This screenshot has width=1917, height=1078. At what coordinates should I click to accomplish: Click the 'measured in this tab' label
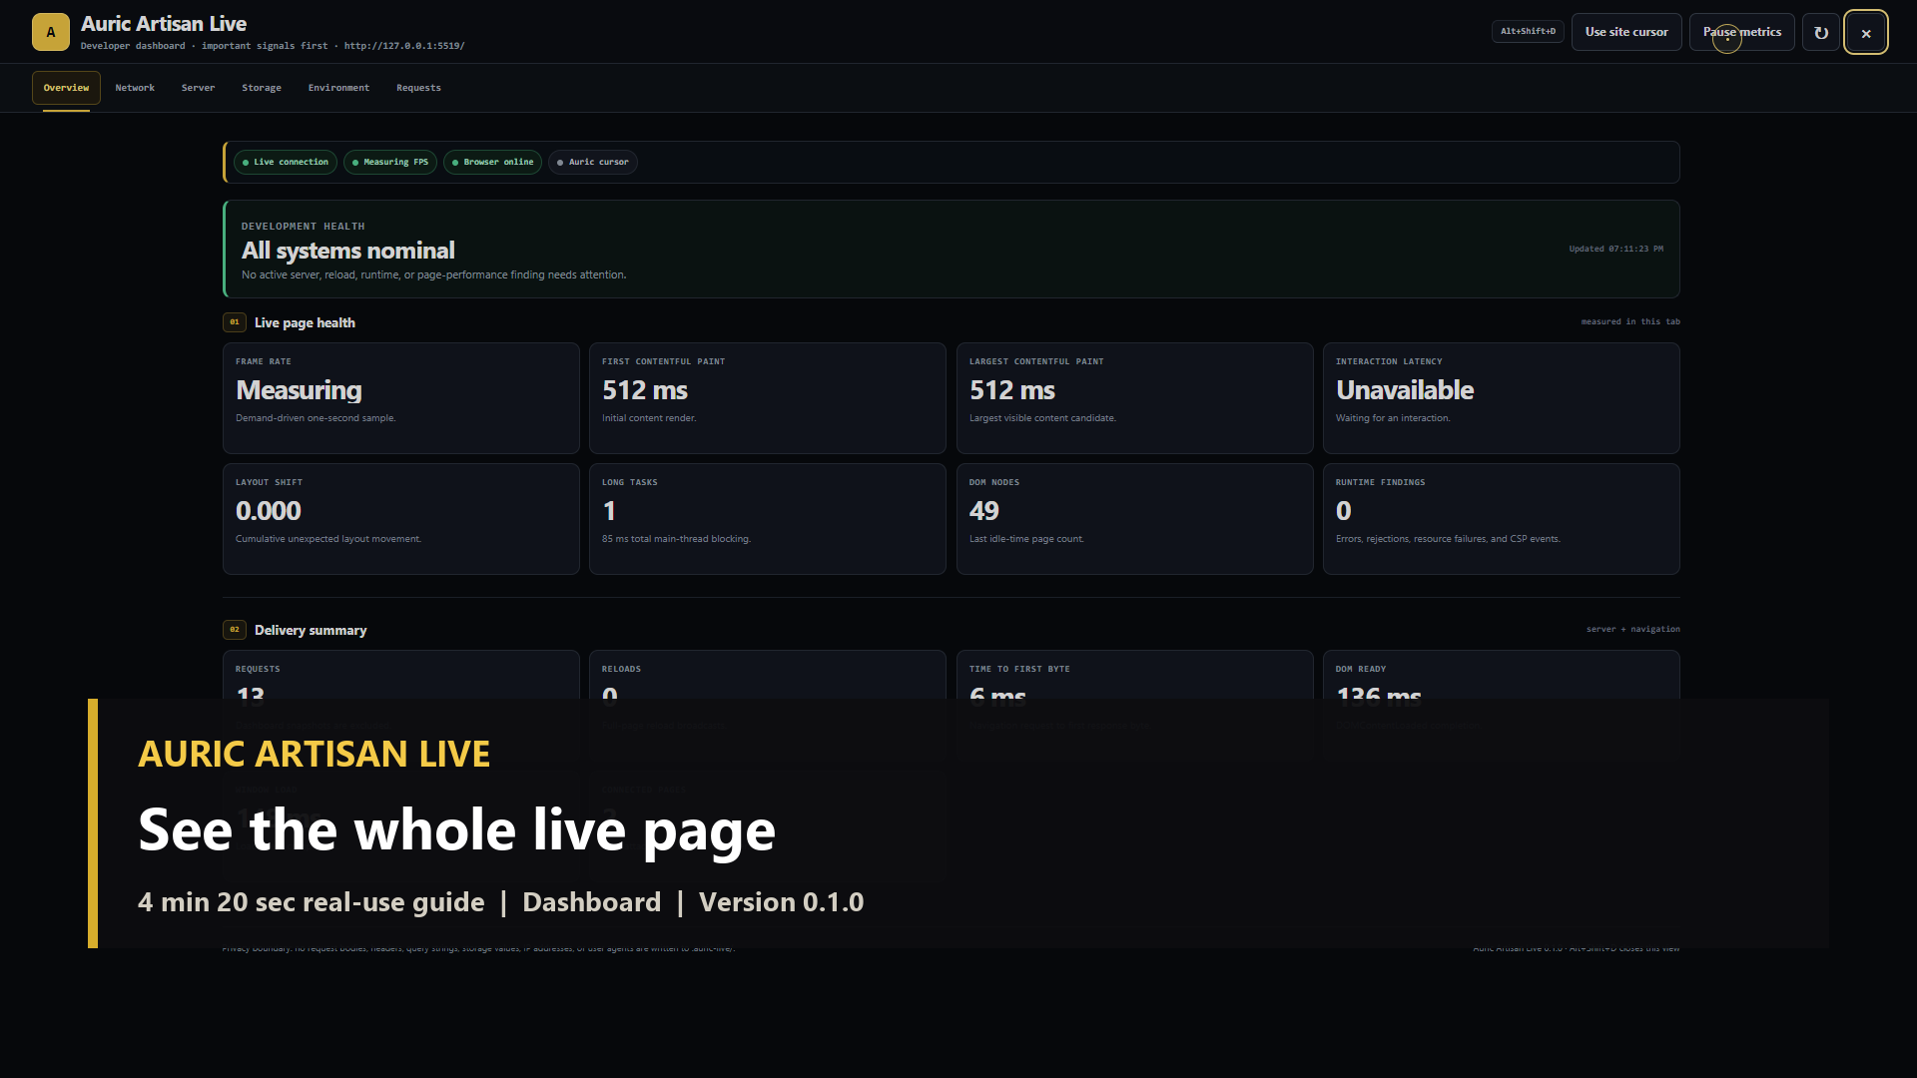pyautogui.click(x=1630, y=321)
